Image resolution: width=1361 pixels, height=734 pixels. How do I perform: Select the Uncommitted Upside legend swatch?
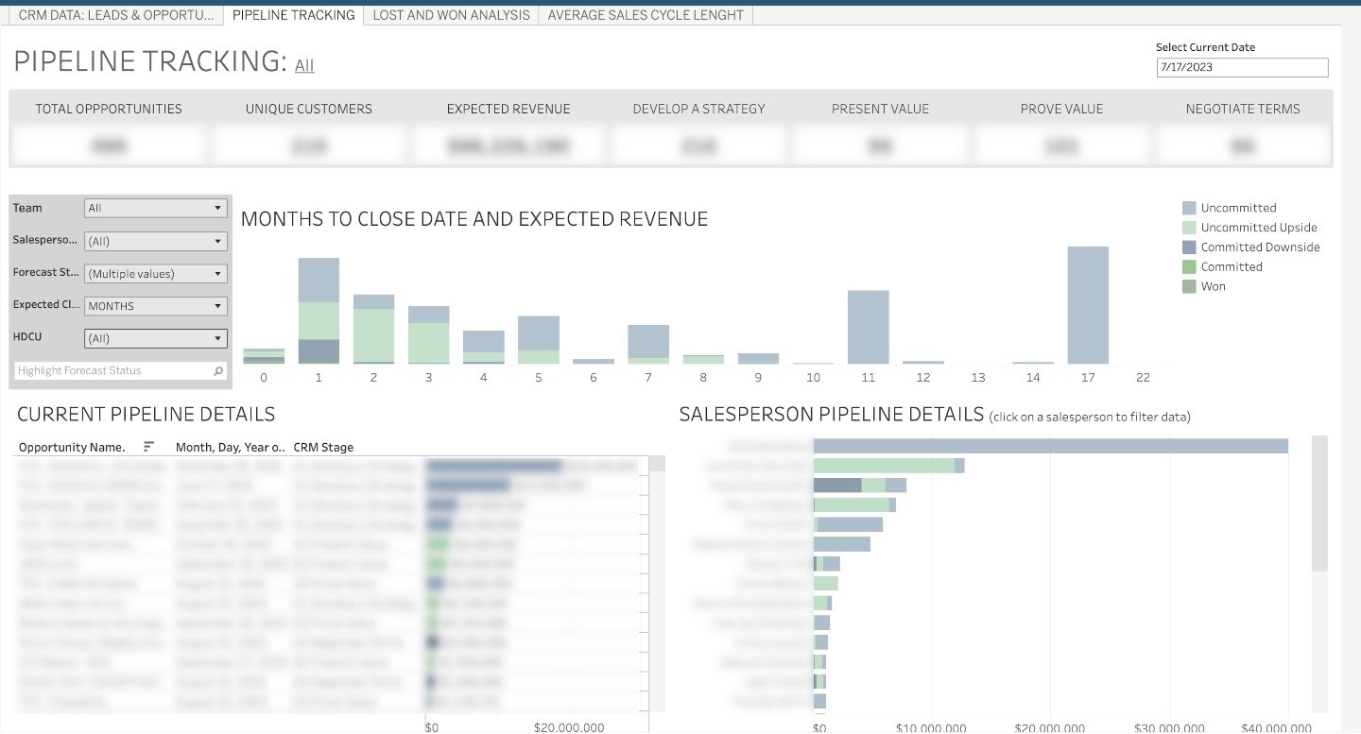1189,228
